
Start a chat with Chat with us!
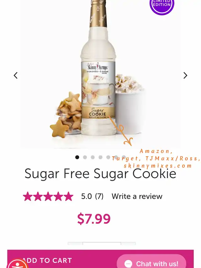151,261
